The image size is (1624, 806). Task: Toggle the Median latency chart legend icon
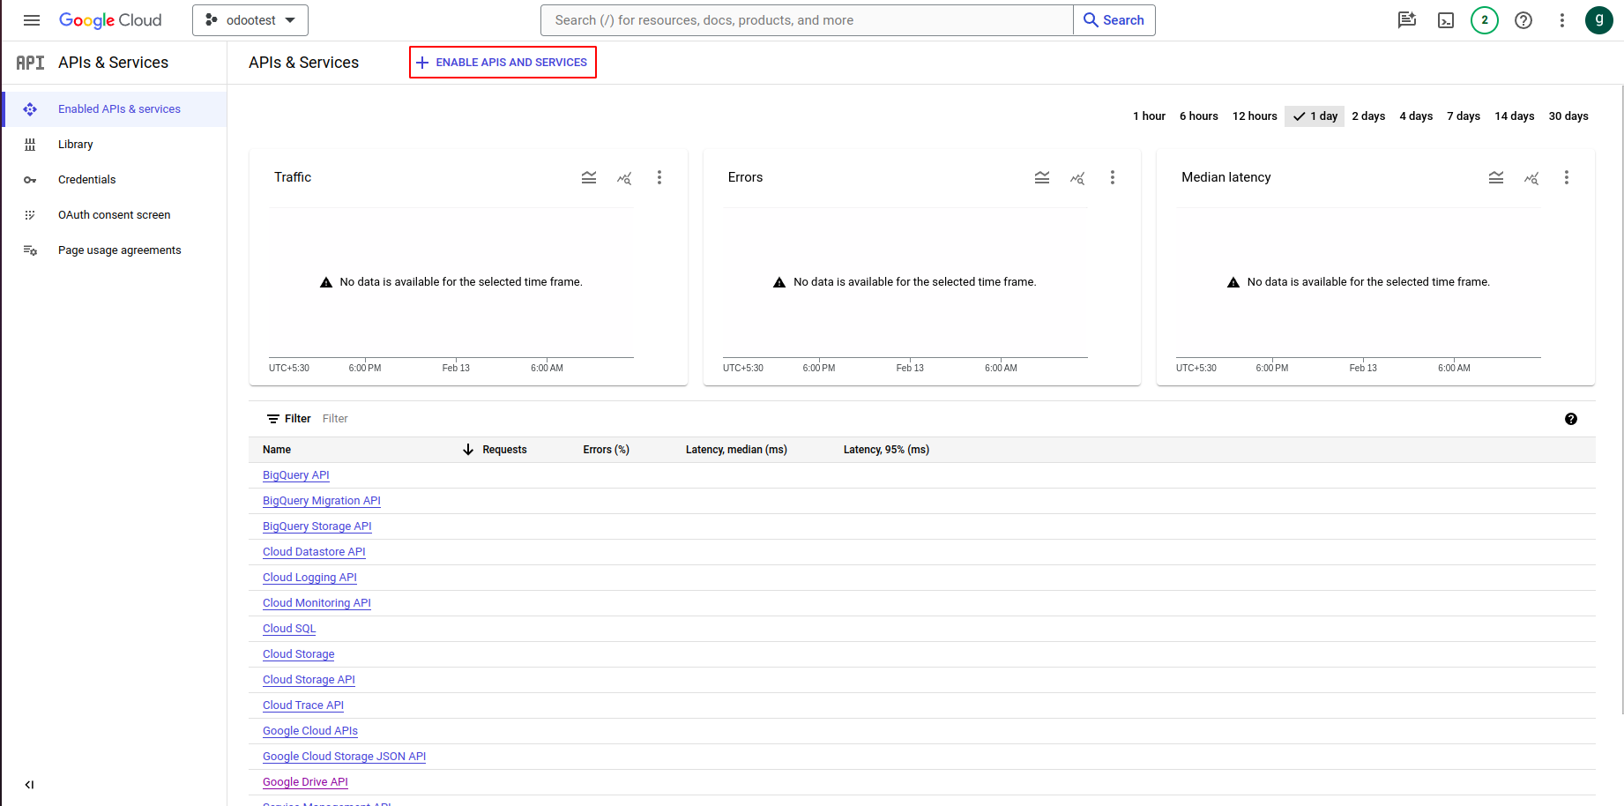pyautogui.click(x=1496, y=178)
